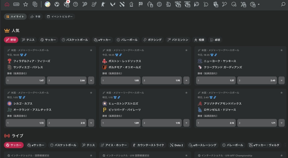This screenshot has width=288, height=158.
Task: Favorite the Phillies vs Padres match star
Action: [91, 50]
